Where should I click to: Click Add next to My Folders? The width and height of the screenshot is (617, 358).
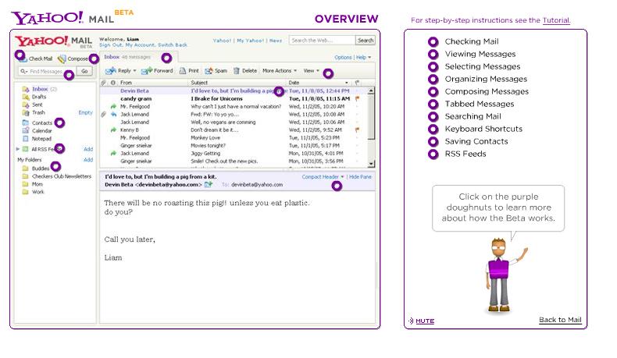point(88,160)
